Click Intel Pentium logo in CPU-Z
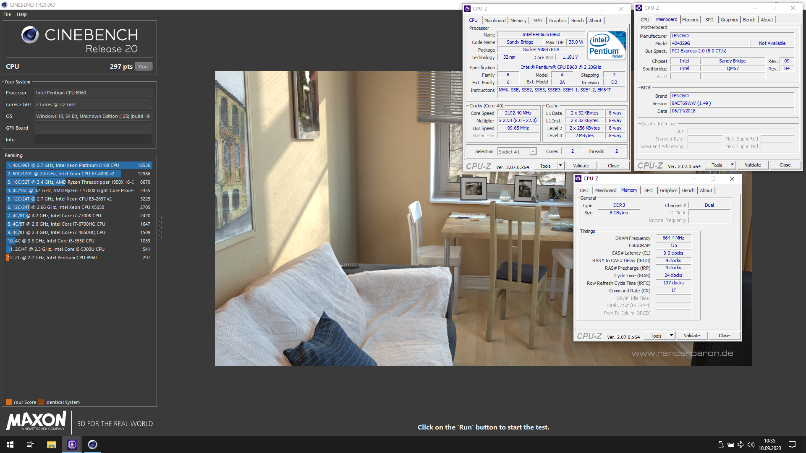Screen dimensions: 806x453 pos(607,45)
